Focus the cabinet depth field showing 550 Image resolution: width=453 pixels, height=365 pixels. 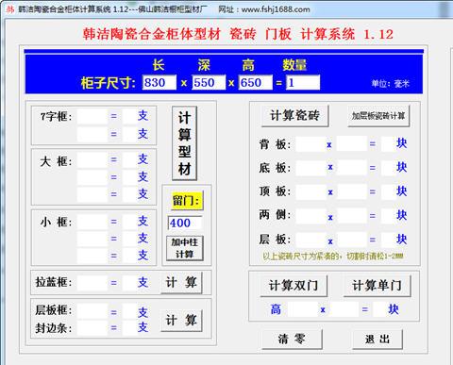pyautogui.click(x=209, y=82)
